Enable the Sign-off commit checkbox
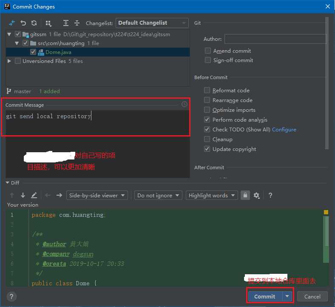 [207, 60]
